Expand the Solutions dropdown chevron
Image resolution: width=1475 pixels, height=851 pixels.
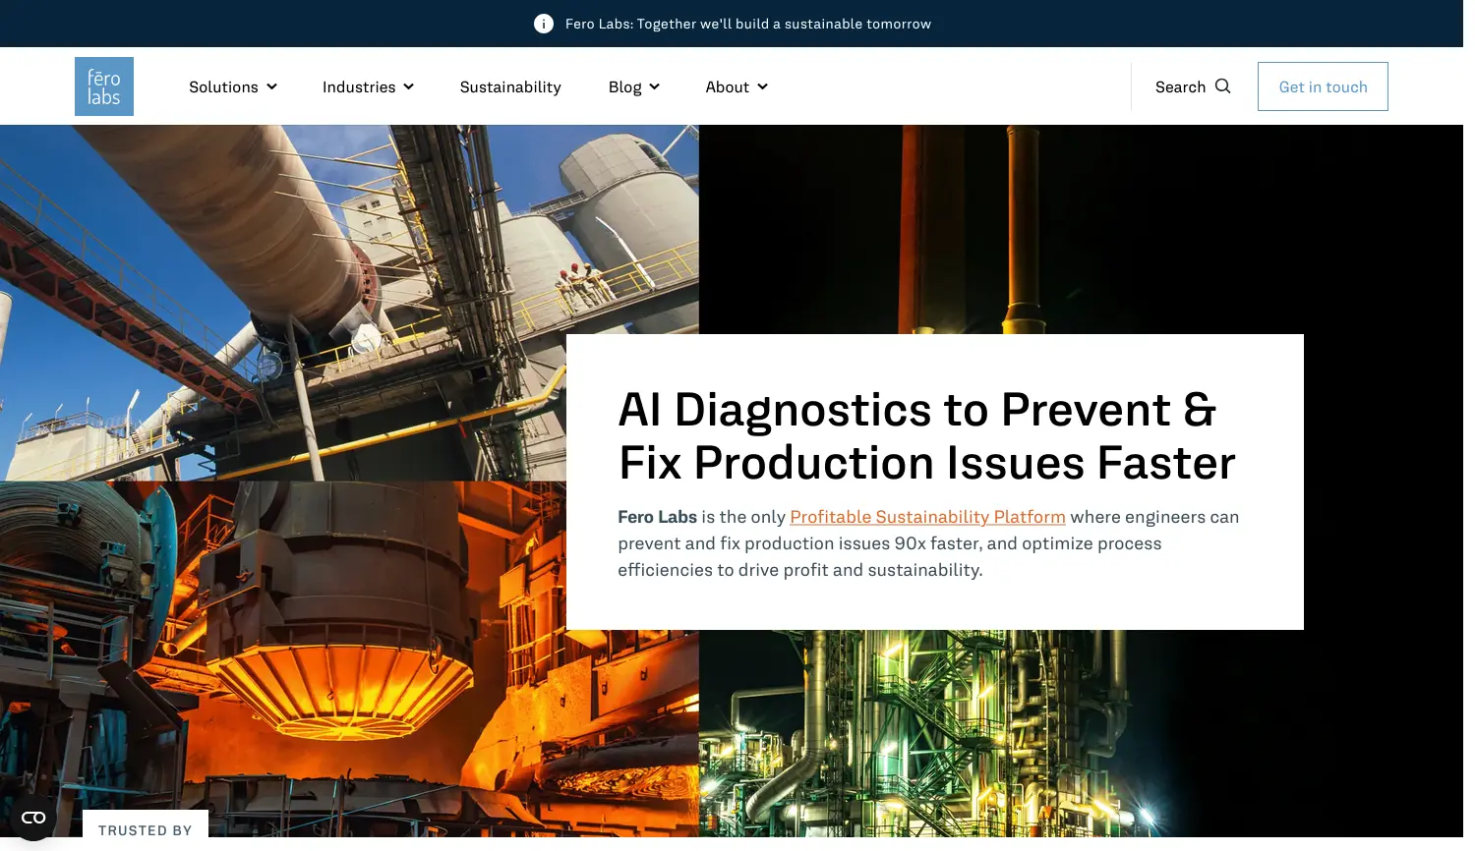(271, 87)
